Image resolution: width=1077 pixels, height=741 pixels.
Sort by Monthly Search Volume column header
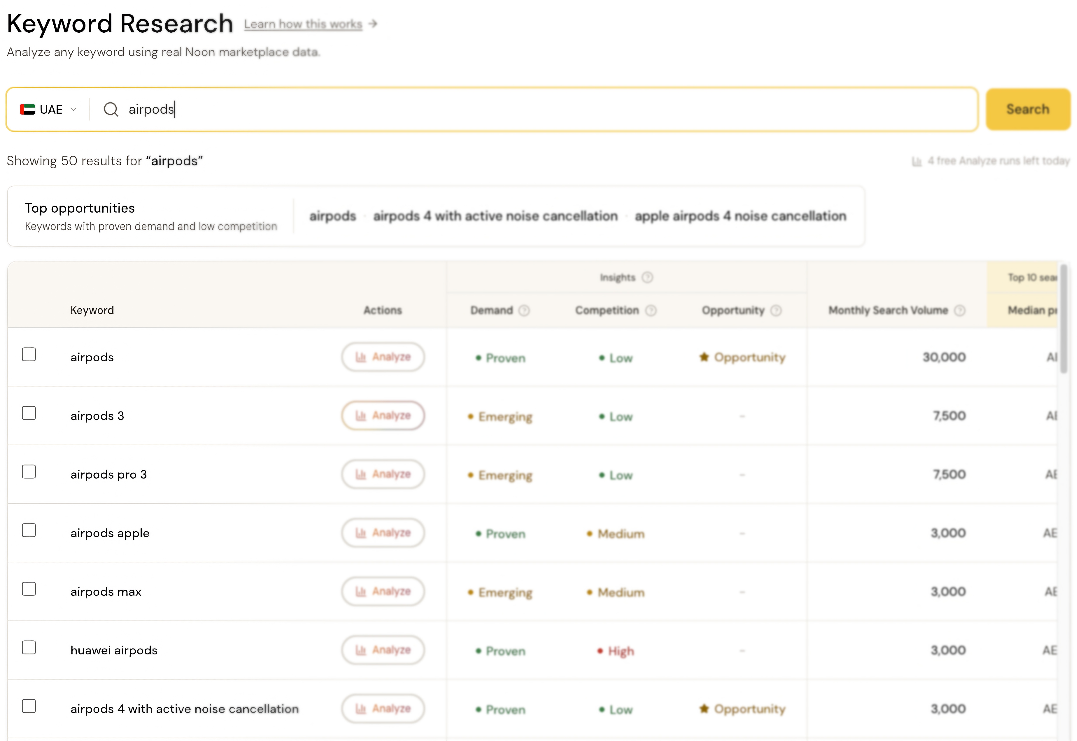coord(888,310)
